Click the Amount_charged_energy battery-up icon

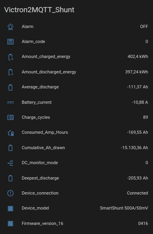(x=10, y=57)
